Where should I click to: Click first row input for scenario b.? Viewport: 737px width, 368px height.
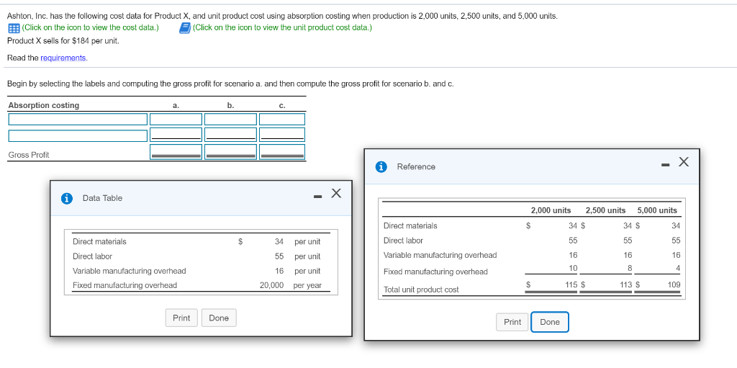tap(231, 119)
